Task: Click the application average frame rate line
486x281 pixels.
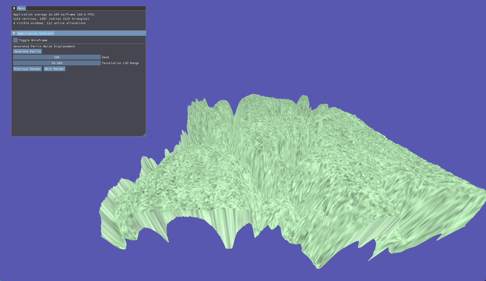Action: [54, 14]
